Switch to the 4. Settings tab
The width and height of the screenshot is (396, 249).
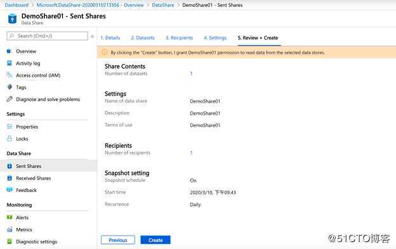[215, 38]
